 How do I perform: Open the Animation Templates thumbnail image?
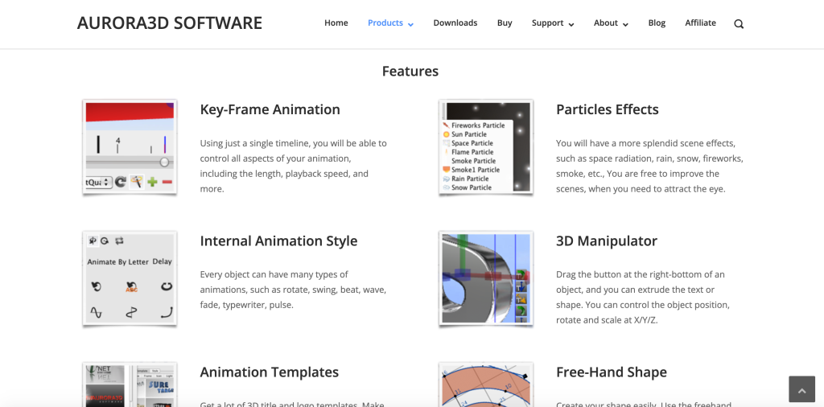(x=130, y=384)
